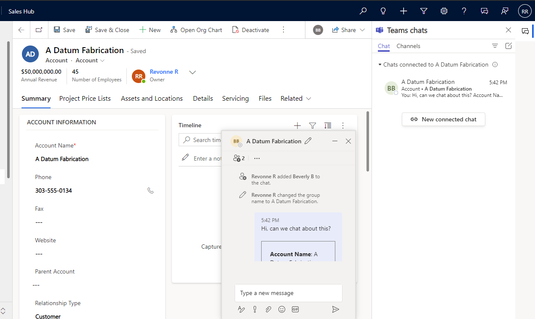Viewport: 535px width, 319px height.
Task: Deactivate the account record
Action: pyautogui.click(x=251, y=30)
